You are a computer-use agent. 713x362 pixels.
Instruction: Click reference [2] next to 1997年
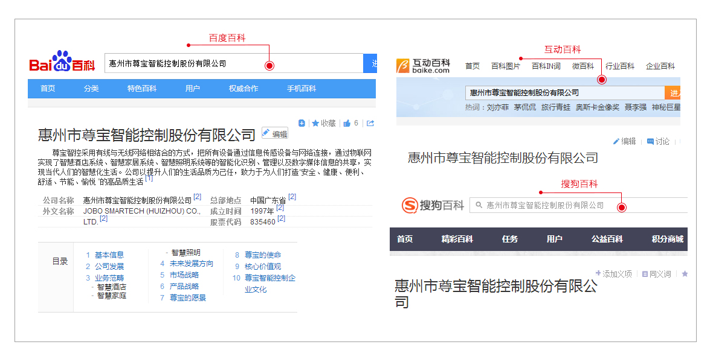[x=280, y=208]
